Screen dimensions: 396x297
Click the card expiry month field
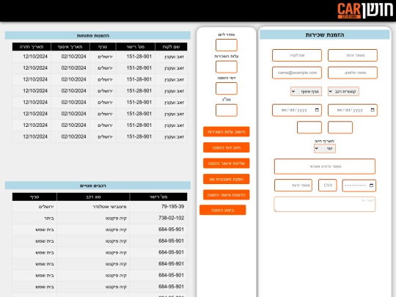(x=359, y=186)
